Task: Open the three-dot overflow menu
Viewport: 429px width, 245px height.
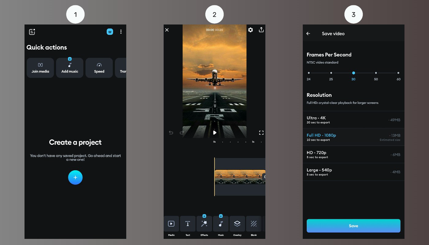Action: click(x=121, y=32)
